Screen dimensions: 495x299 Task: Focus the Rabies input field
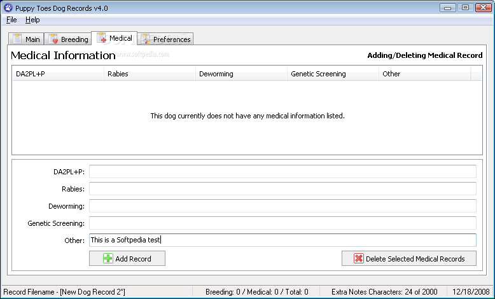[x=282, y=189]
